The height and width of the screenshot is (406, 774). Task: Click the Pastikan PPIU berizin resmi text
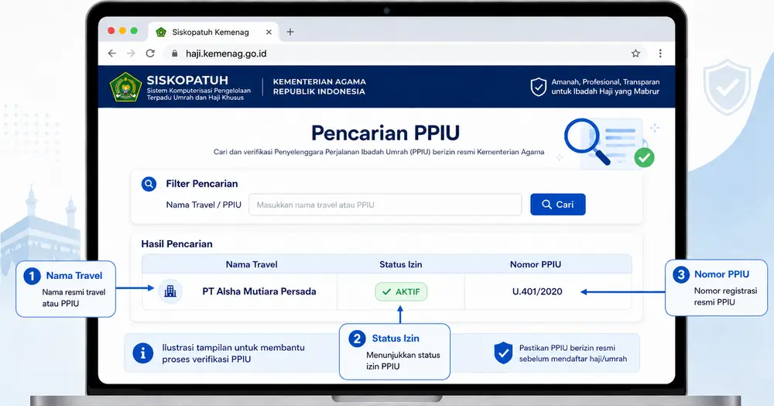[573, 353]
